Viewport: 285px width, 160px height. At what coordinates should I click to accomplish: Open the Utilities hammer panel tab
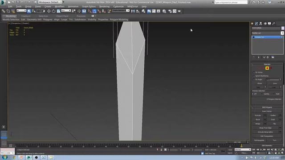coord(274,24)
